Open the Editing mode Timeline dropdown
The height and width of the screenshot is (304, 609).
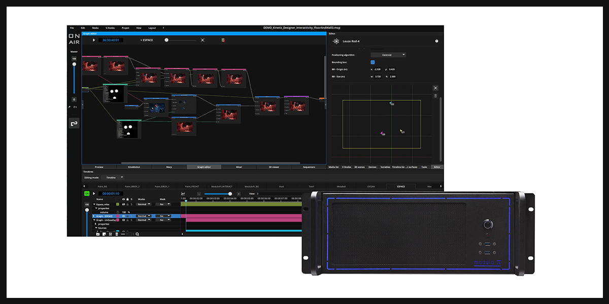point(112,177)
